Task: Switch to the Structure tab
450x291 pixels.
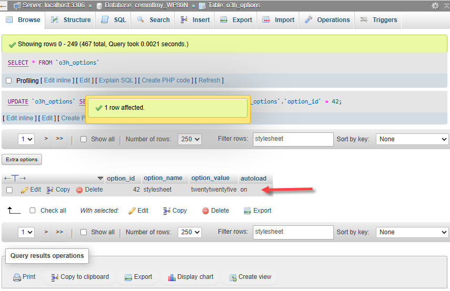Action: (x=70, y=20)
